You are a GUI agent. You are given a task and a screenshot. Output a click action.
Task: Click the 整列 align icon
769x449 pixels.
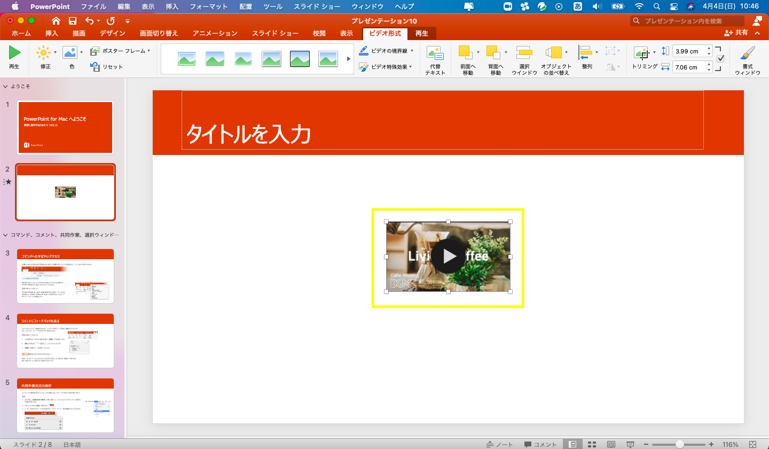tap(585, 52)
